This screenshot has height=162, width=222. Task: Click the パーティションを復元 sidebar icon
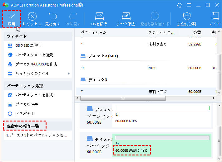coord(10,55)
